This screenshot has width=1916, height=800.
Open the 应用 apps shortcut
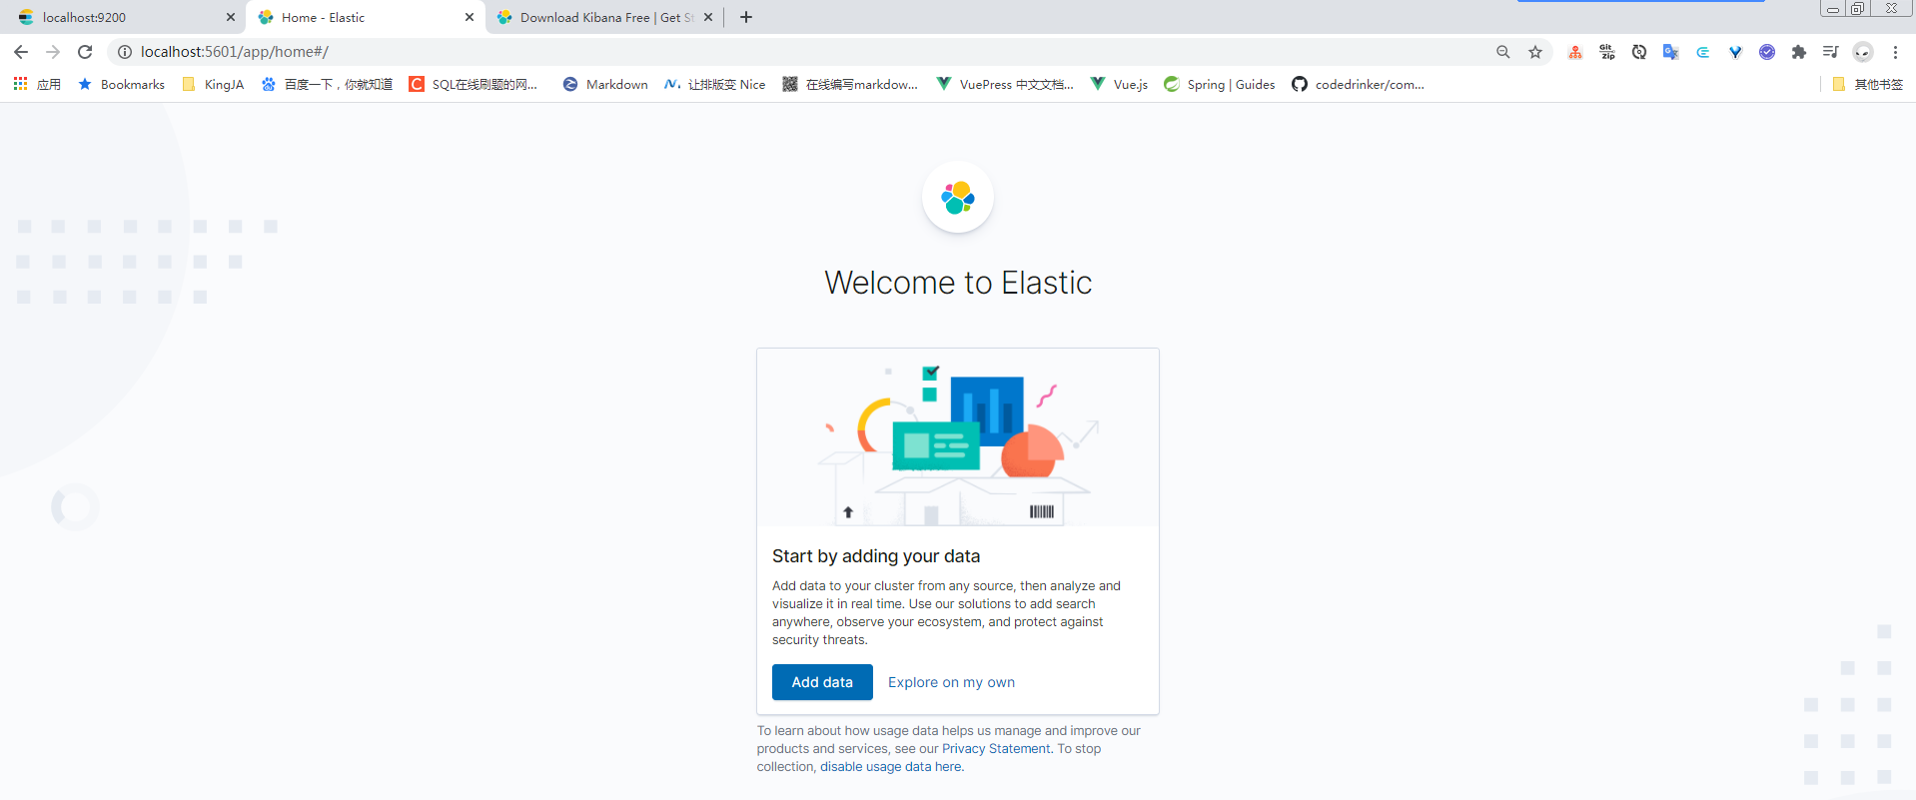click(37, 85)
